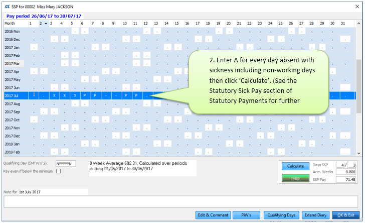Click the application icon in title bar
The height and width of the screenshot is (223, 365).
[x=8, y=7]
